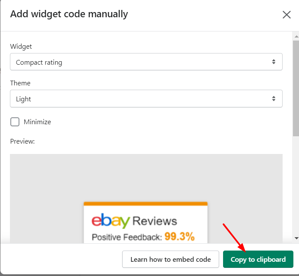299x276 pixels.
Task: Click the scrollbar up arrow
Action: pyautogui.click(x=296, y=36)
